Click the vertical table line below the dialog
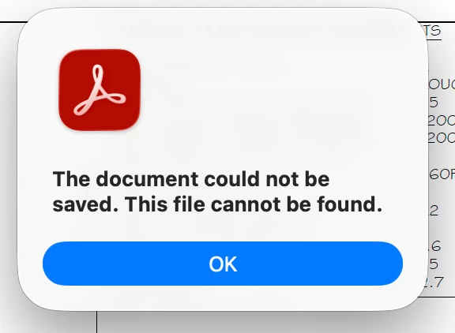 tap(97, 322)
